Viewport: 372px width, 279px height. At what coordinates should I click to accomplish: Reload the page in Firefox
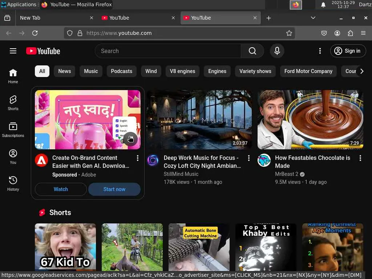(x=35, y=33)
